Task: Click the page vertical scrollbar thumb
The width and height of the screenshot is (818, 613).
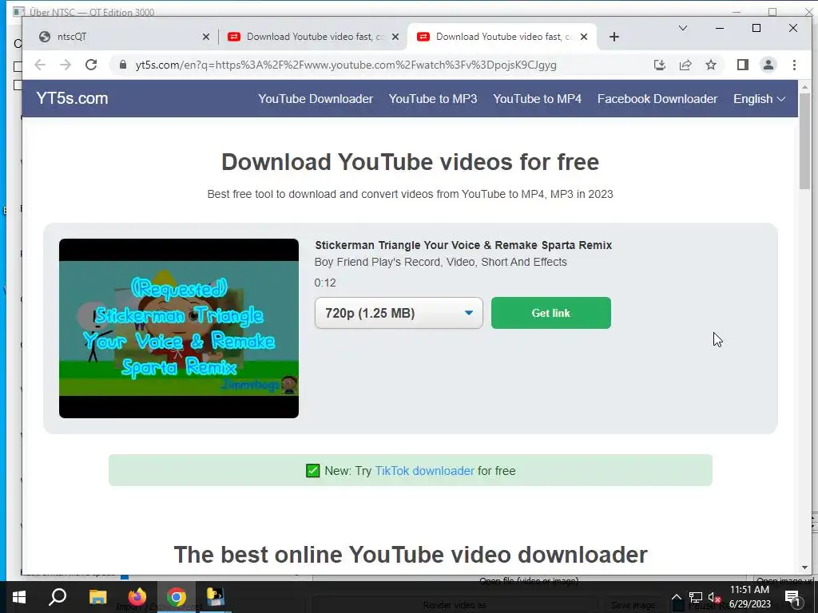Action: tap(804, 140)
